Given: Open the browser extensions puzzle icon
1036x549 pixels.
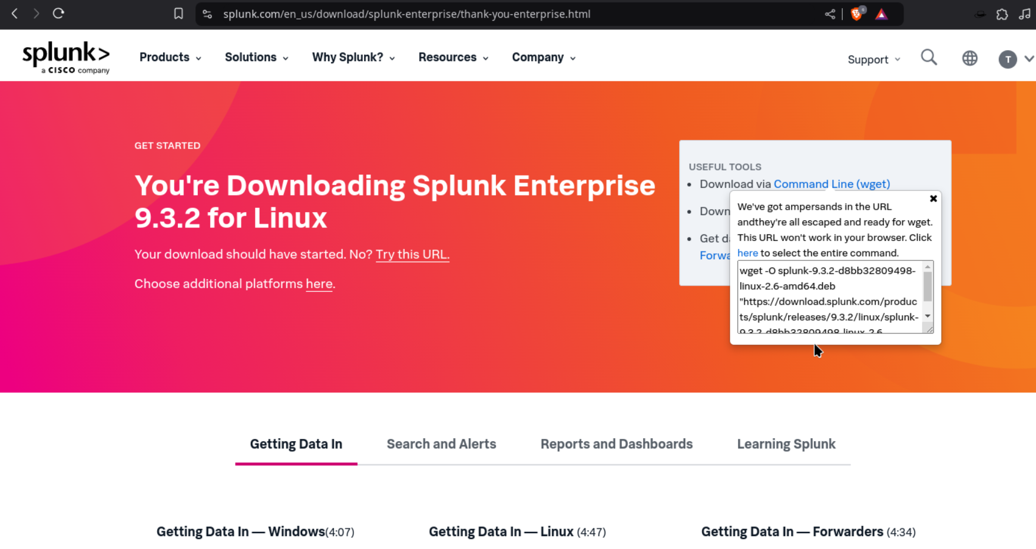Looking at the screenshot, I should pyautogui.click(x=1002, y=14).
